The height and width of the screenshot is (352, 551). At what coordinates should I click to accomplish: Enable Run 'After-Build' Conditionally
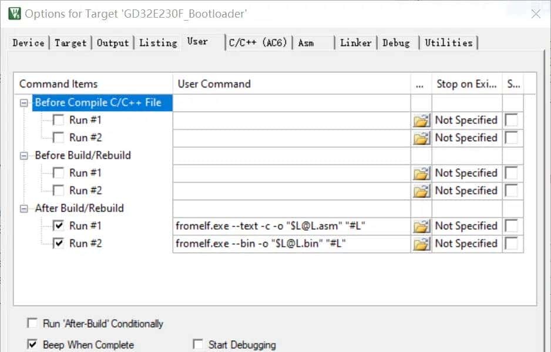tap(32, 324)
